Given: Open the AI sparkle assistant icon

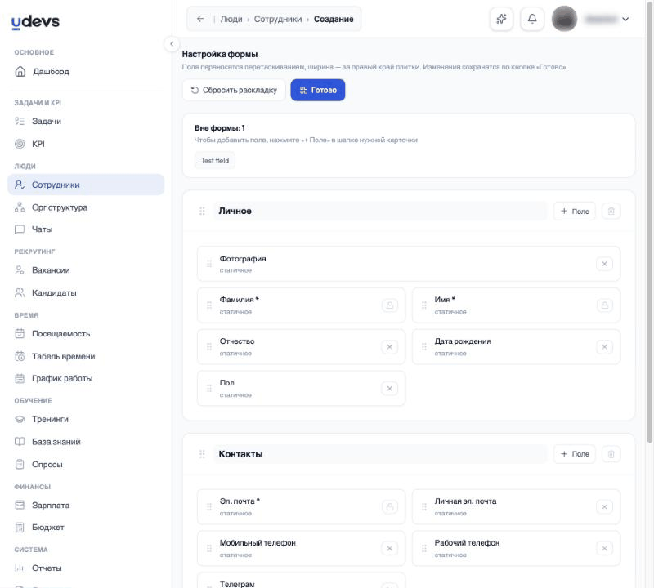Looking at the screenshot, I should pos(501,19).
